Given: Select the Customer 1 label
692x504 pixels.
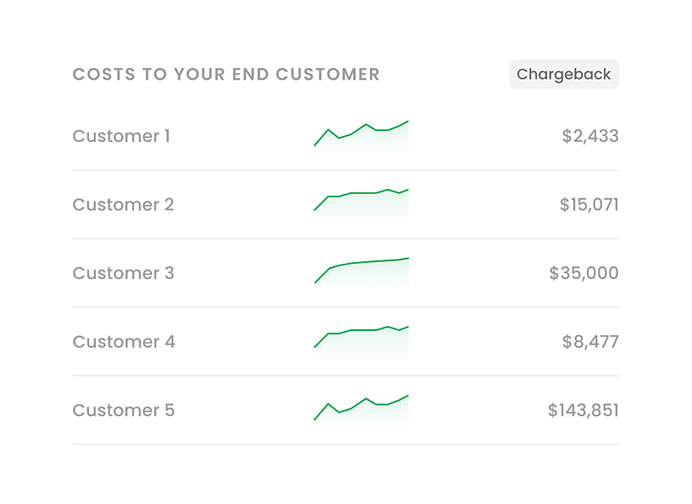Looking at the screenshot, I should [x=121, y=136].
